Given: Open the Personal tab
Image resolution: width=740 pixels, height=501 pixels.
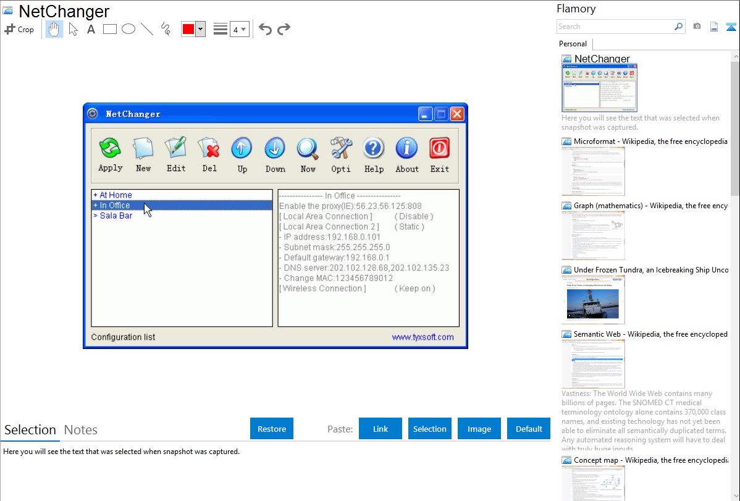Looking at the screenshot, I should coord(573,44).
